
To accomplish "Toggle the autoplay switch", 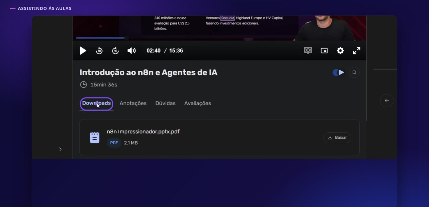I will pos(338,72).
